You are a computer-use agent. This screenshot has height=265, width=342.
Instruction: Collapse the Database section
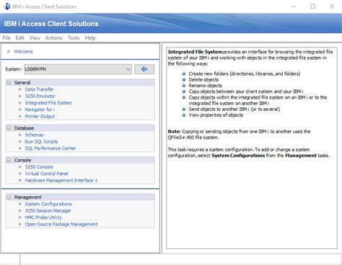tap(9, 128)
